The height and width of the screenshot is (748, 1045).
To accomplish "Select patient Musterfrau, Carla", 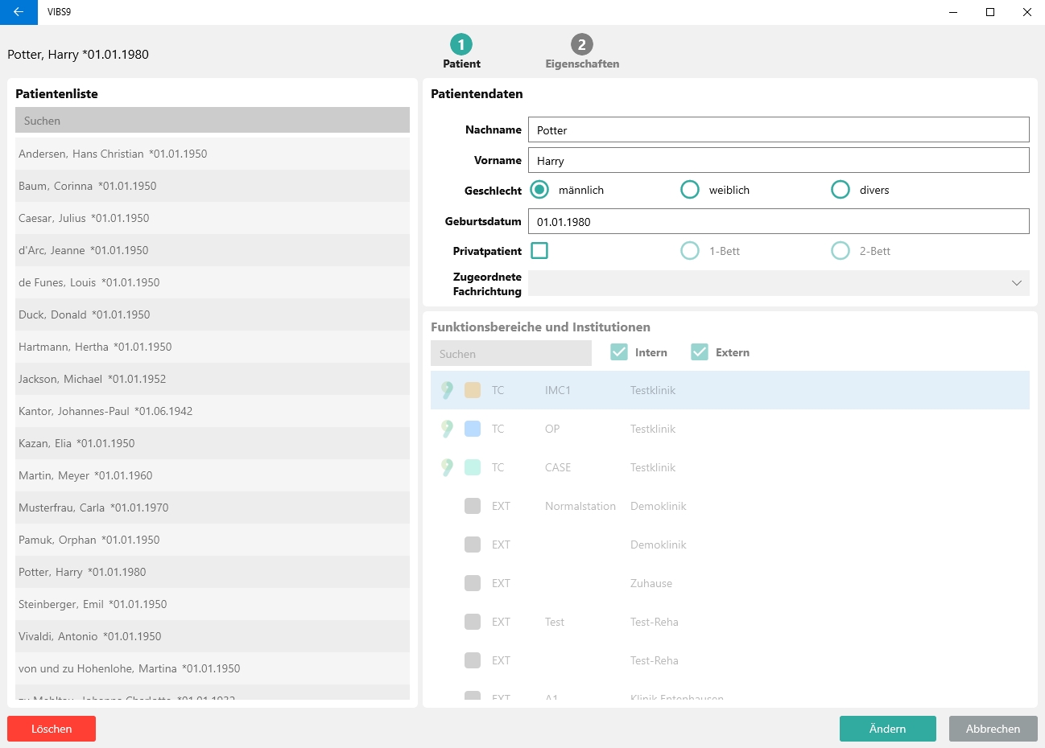I will 213,508.
